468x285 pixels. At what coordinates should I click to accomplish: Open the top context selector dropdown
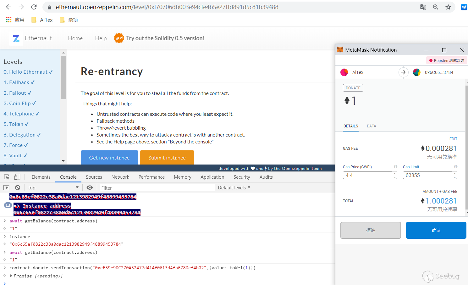pyautogui.click(x=53, y=188)
